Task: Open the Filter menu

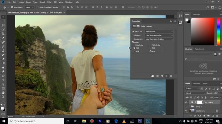Action: pos(49,2)
